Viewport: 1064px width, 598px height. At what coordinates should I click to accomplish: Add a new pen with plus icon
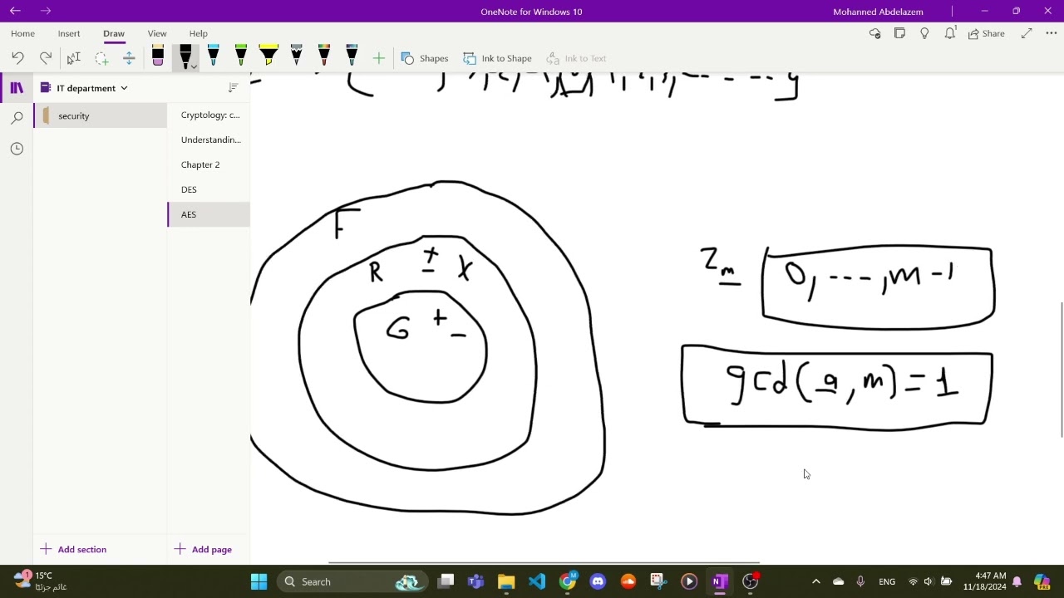[378, 58]
